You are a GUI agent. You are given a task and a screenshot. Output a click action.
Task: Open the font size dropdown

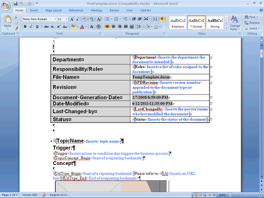66,19
